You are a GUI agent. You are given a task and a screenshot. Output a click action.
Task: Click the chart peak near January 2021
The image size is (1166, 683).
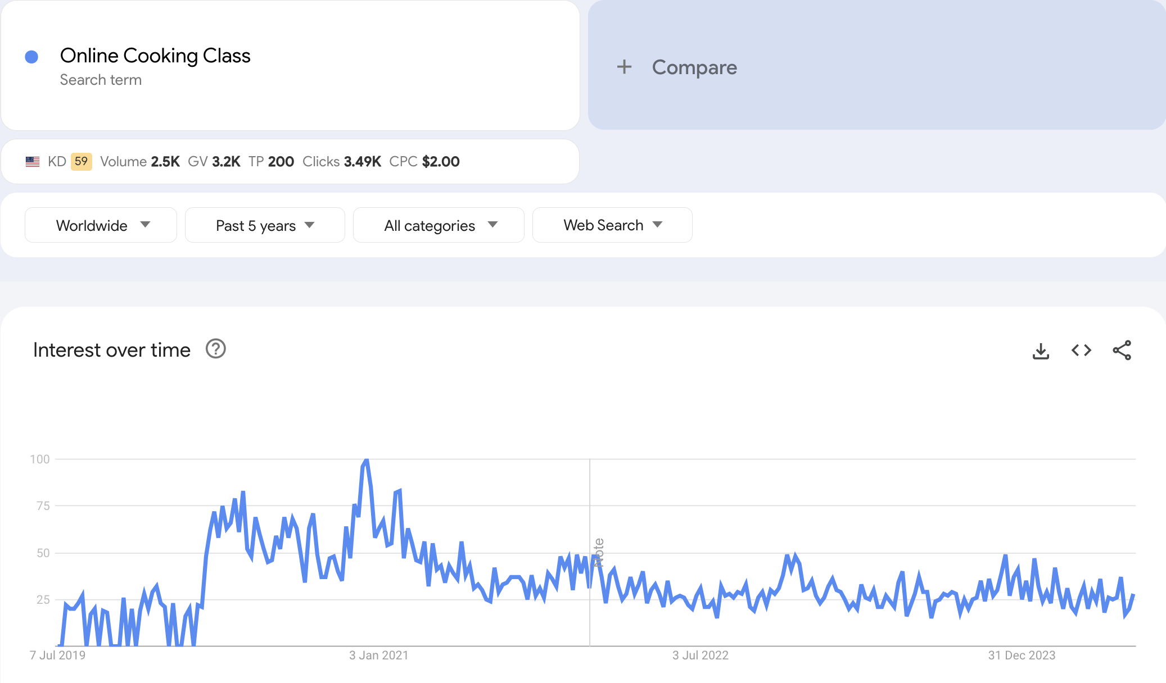point(366,461)
